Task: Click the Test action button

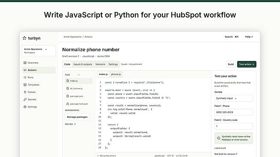Action: 247,64
